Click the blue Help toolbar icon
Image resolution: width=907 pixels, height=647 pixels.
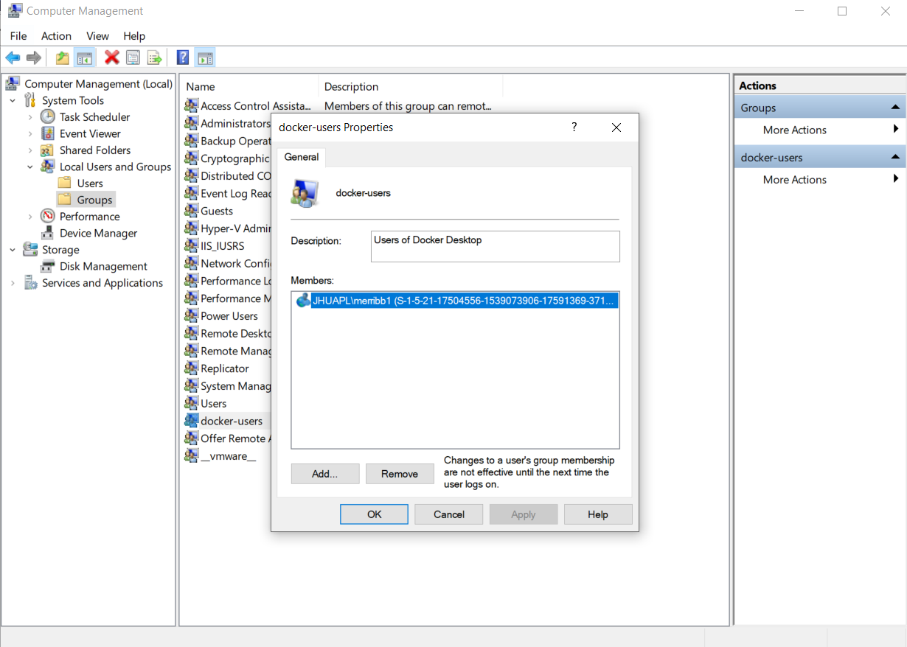183,57
